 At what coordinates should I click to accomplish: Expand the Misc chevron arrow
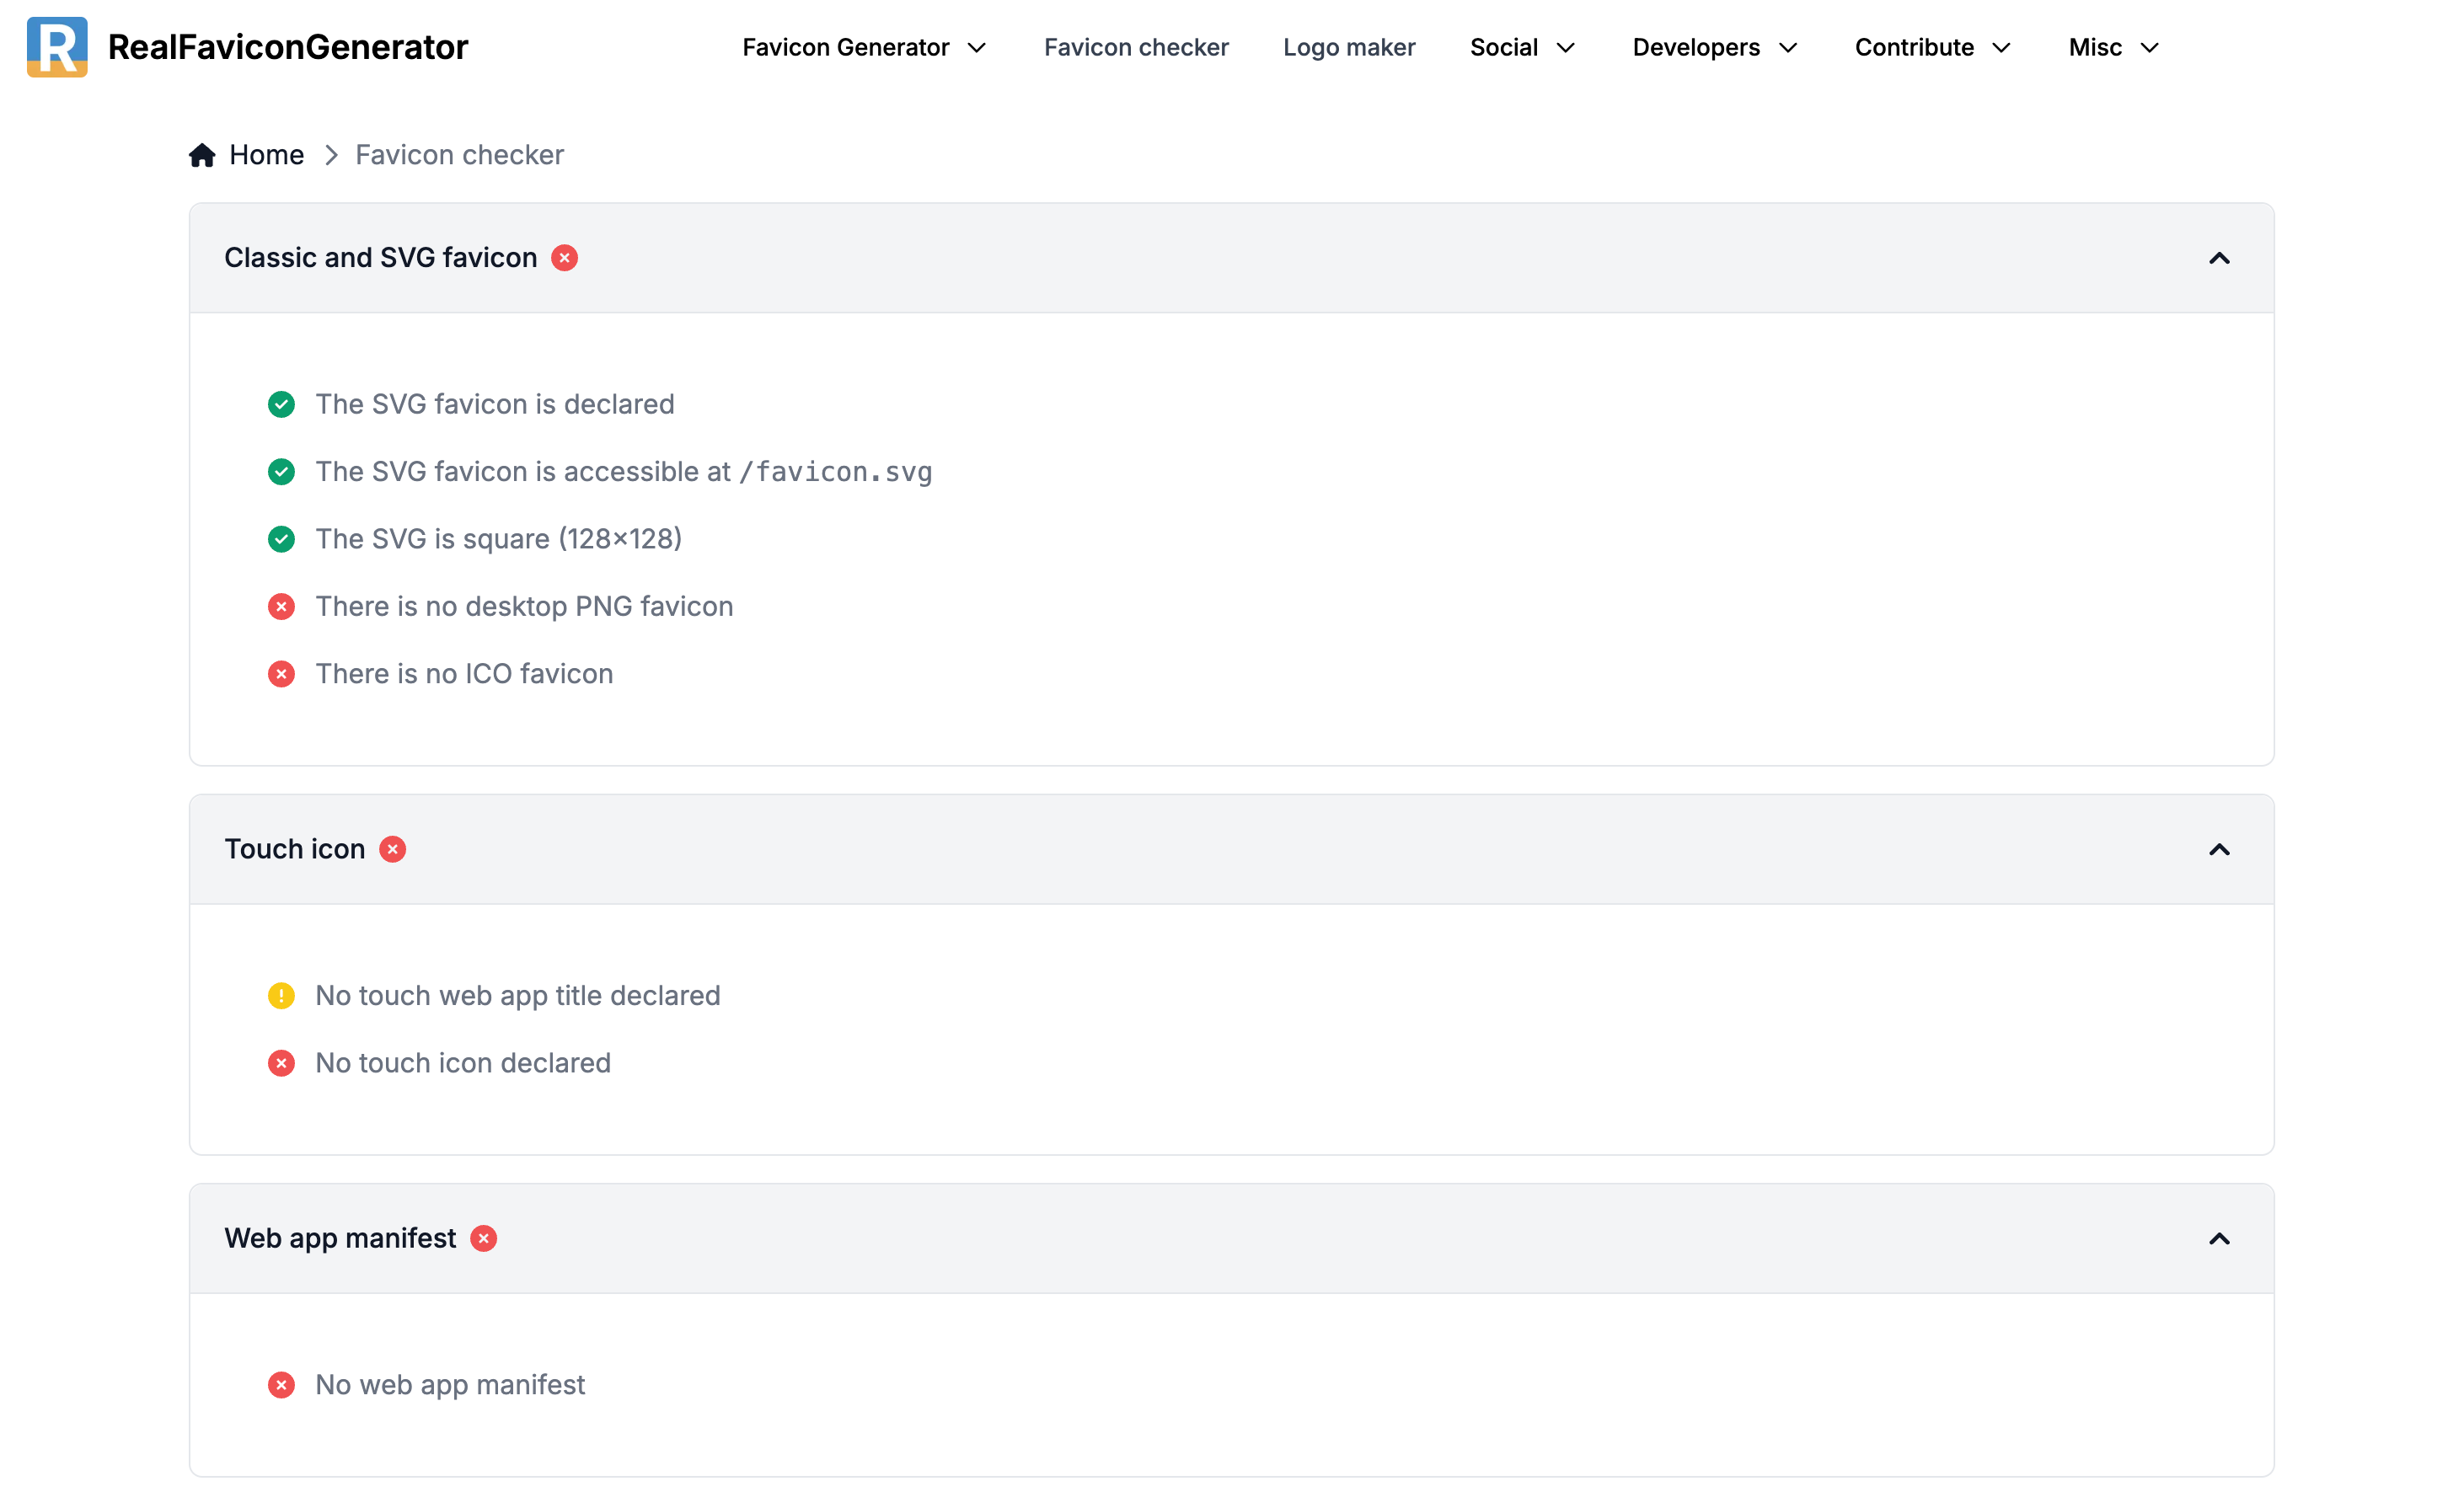[x=2149, y=48]
